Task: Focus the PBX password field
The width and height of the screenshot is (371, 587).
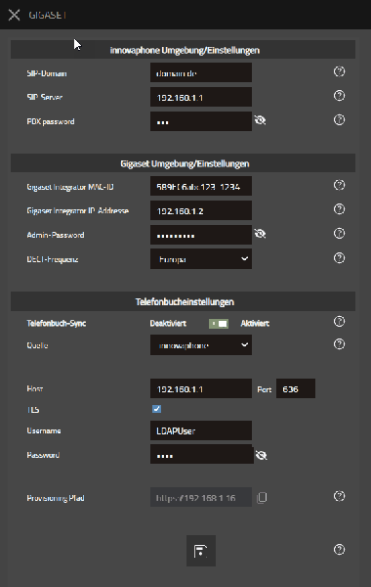Action: tap(201, 121)
